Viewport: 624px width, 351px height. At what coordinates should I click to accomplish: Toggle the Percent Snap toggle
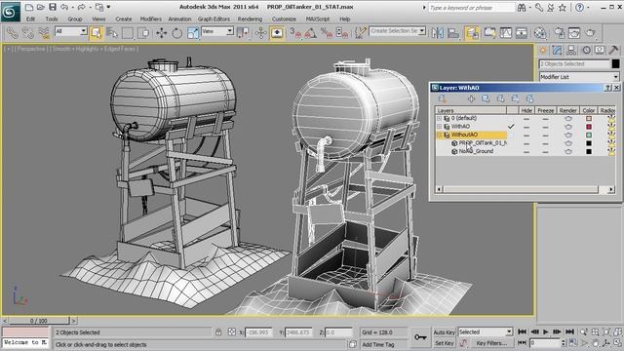[x=327, y=33]
